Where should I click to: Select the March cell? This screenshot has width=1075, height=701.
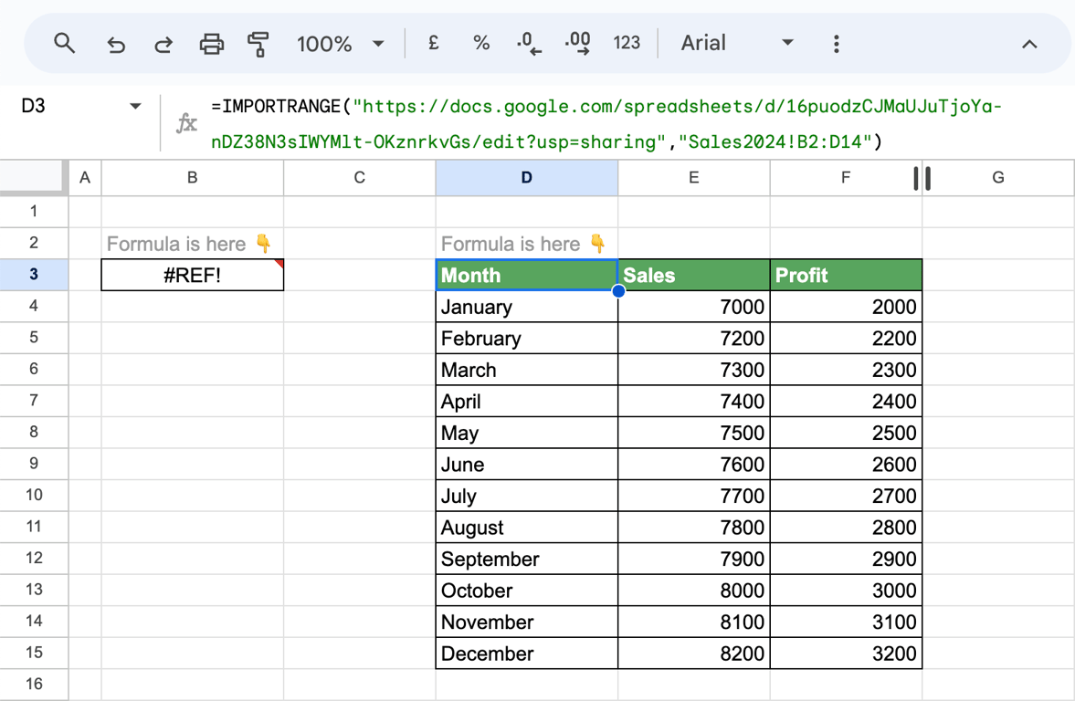[x=526, y=370]
